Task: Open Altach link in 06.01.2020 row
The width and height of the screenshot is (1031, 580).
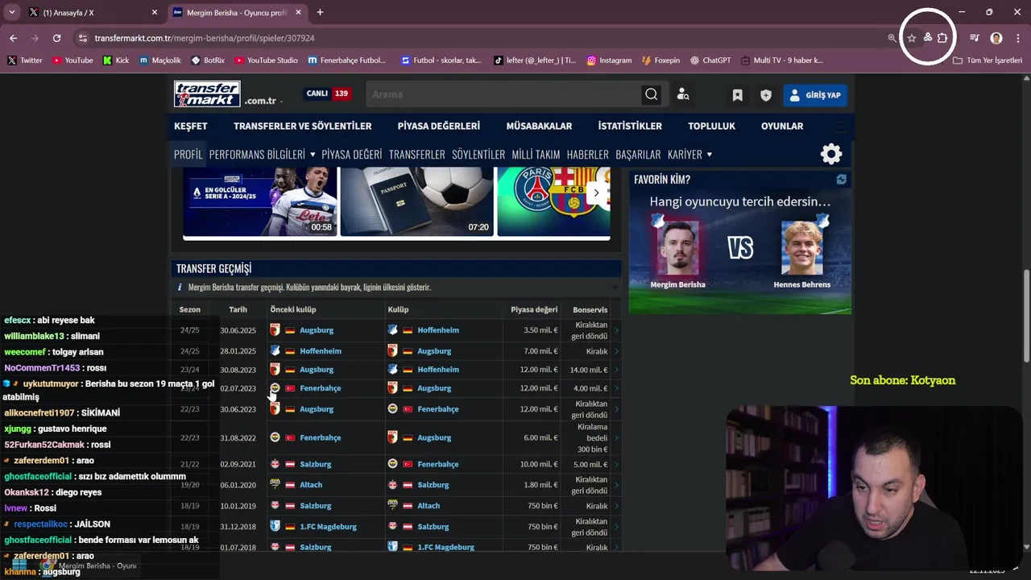Action: click(x=311, y=485)
